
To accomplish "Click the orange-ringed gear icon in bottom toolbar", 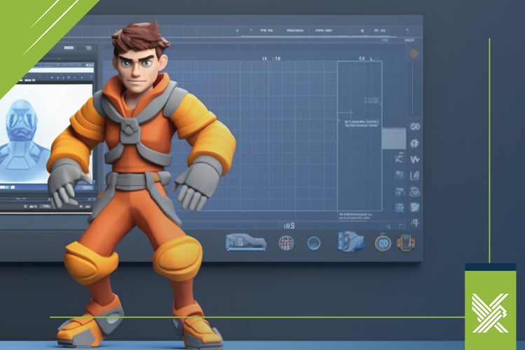I will [382, 243].
